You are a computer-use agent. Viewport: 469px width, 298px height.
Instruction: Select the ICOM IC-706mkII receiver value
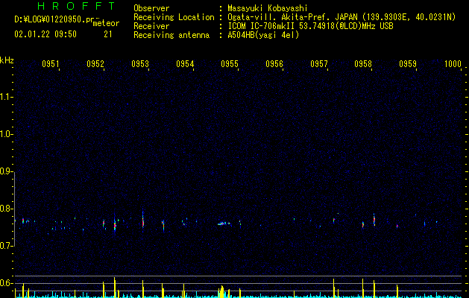[x=310, y=26]
